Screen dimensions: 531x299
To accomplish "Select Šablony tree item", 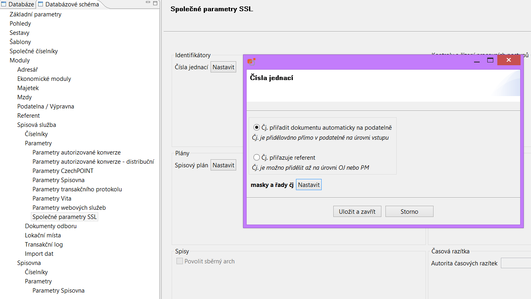I will (x=20, y=42).
